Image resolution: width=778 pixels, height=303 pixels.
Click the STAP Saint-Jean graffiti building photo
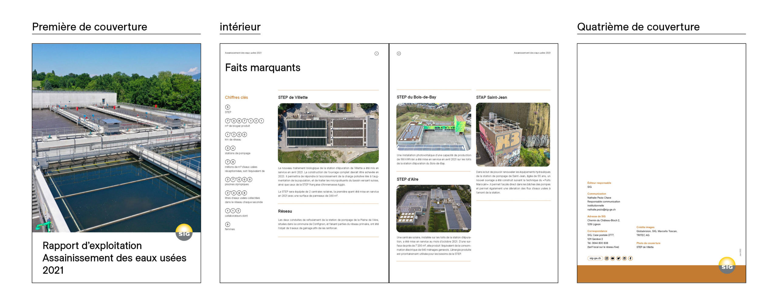513,134
